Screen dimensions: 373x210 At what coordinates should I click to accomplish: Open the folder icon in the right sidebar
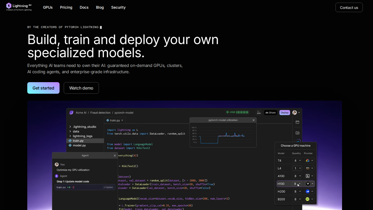[x=297, y=133]
